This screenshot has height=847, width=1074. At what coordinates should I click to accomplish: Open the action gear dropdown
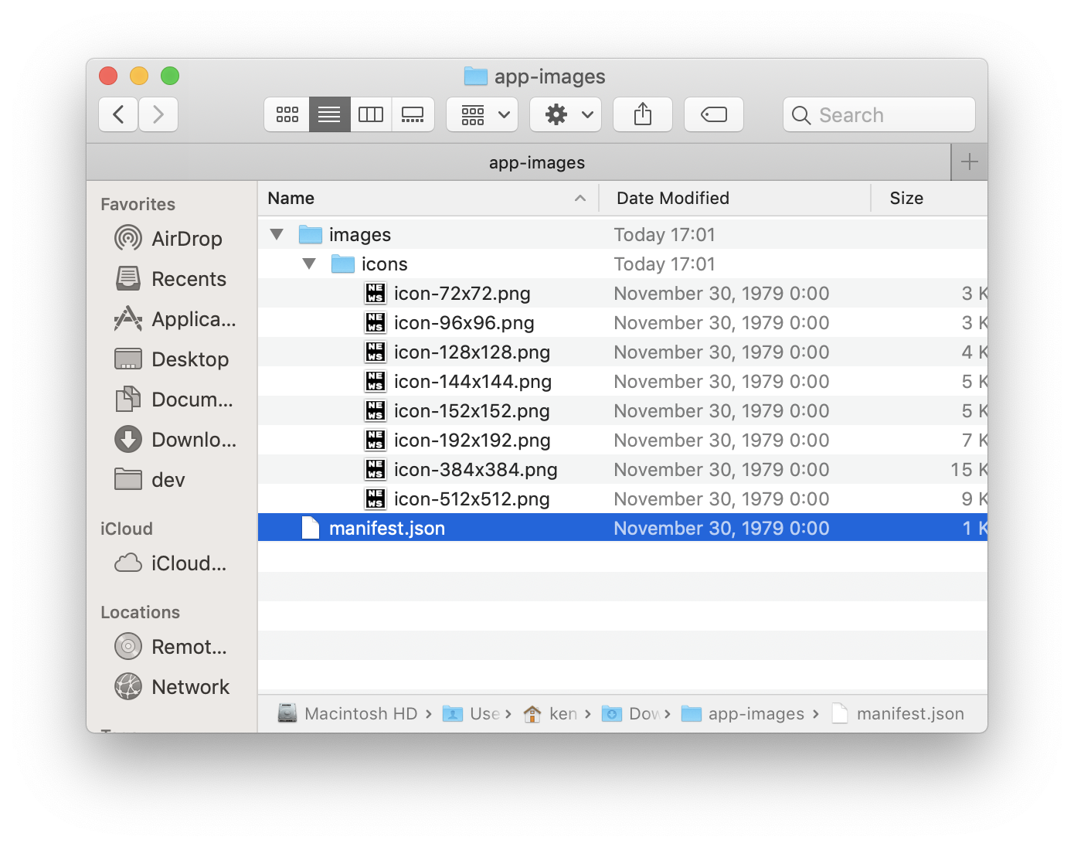coord(565,114)
